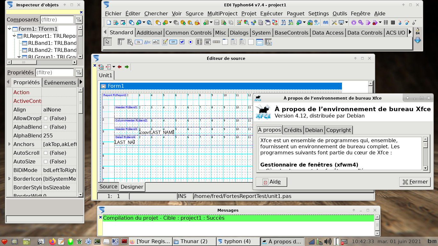Focus the Propriétés filter field
The width and height of the screenshot is (438, 246).
tap(54, 73)
